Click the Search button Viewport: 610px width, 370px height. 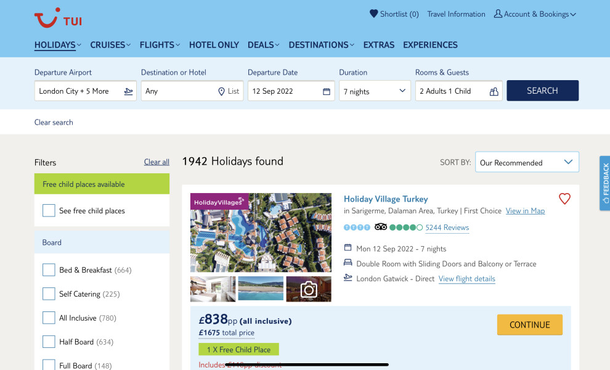coord(542,91)
